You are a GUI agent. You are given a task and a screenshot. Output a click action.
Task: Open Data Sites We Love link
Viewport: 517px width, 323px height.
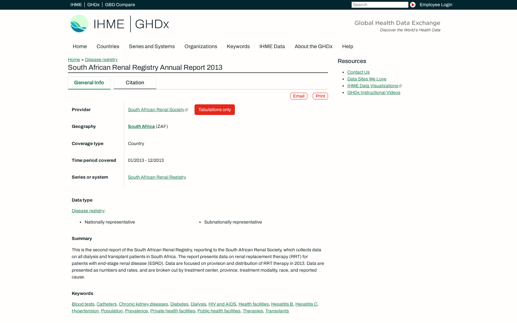[x=367, y=79]
